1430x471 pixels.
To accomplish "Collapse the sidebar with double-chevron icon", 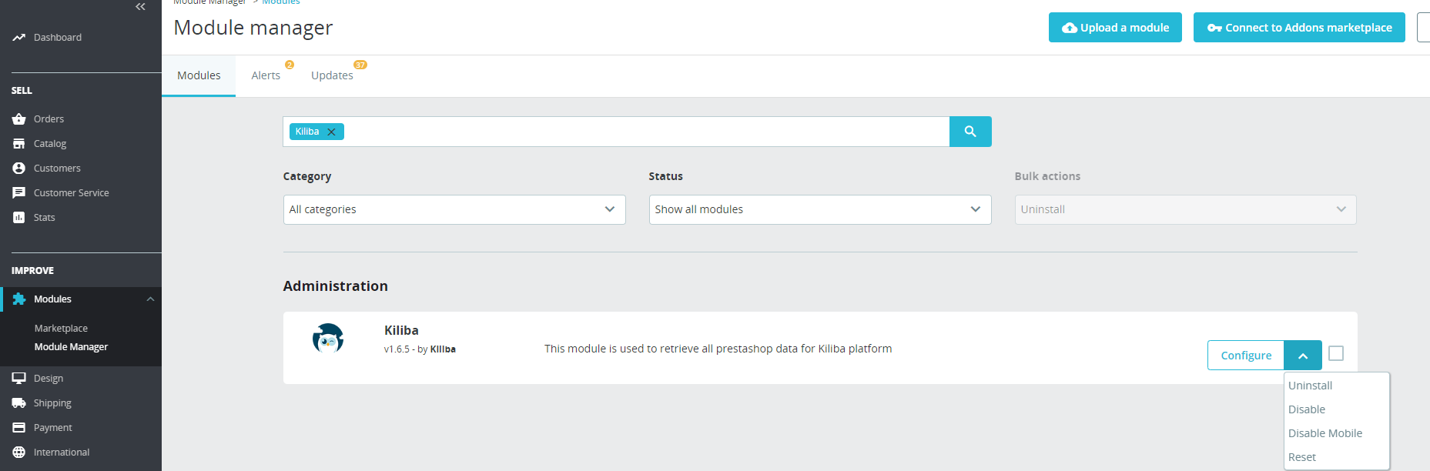I will tap(140, 7).
